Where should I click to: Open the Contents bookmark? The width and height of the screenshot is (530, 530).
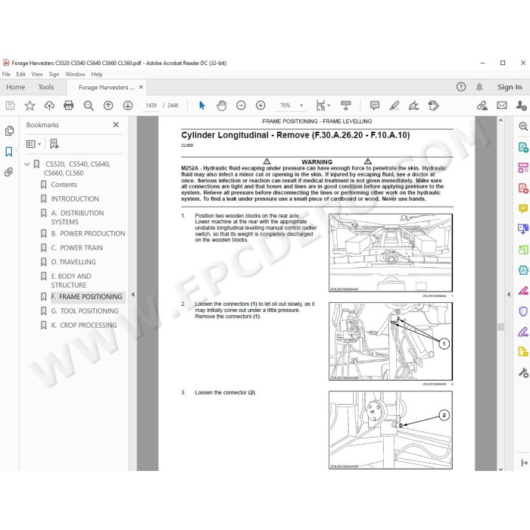click(x=64, y=185)
